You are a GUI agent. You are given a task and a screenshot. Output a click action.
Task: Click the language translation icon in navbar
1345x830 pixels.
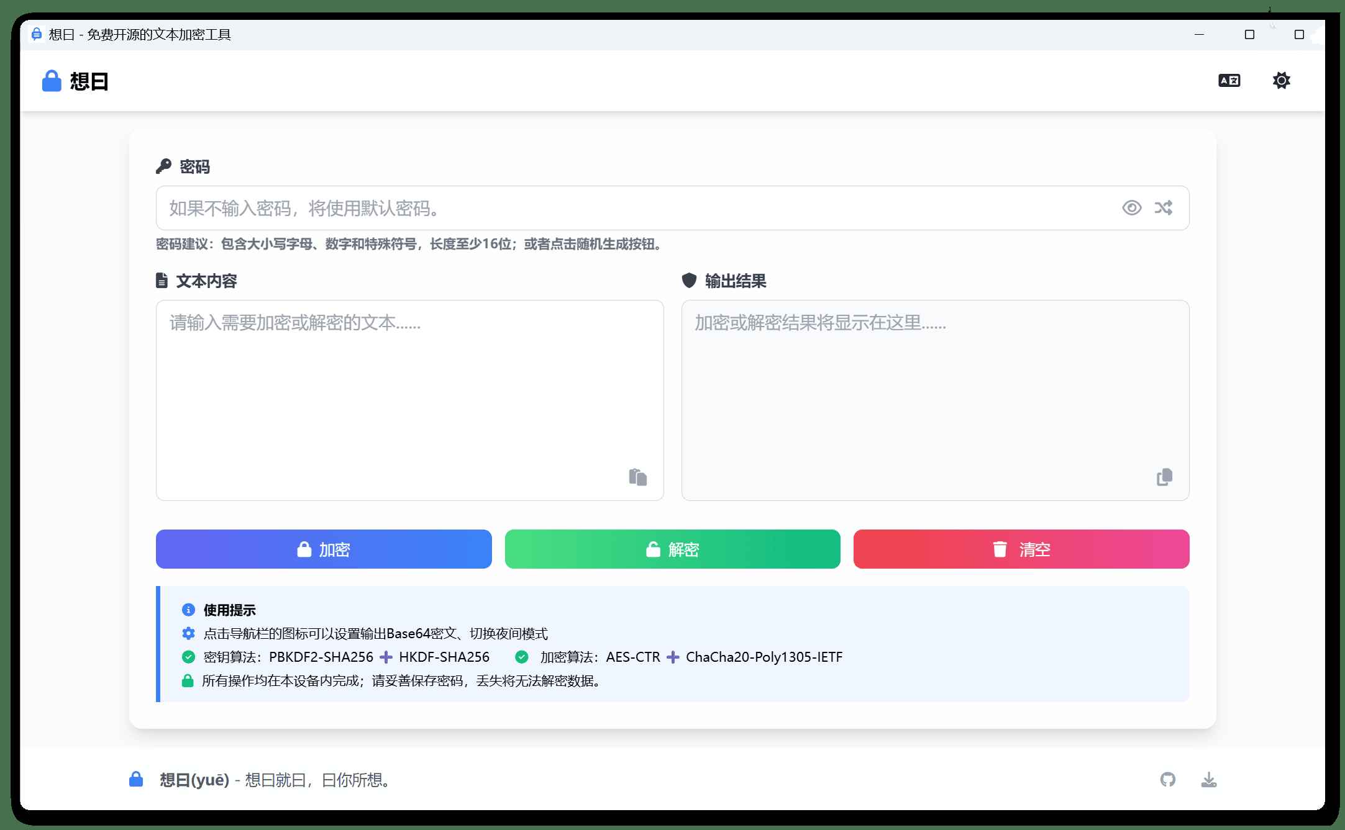[1229, 81]
